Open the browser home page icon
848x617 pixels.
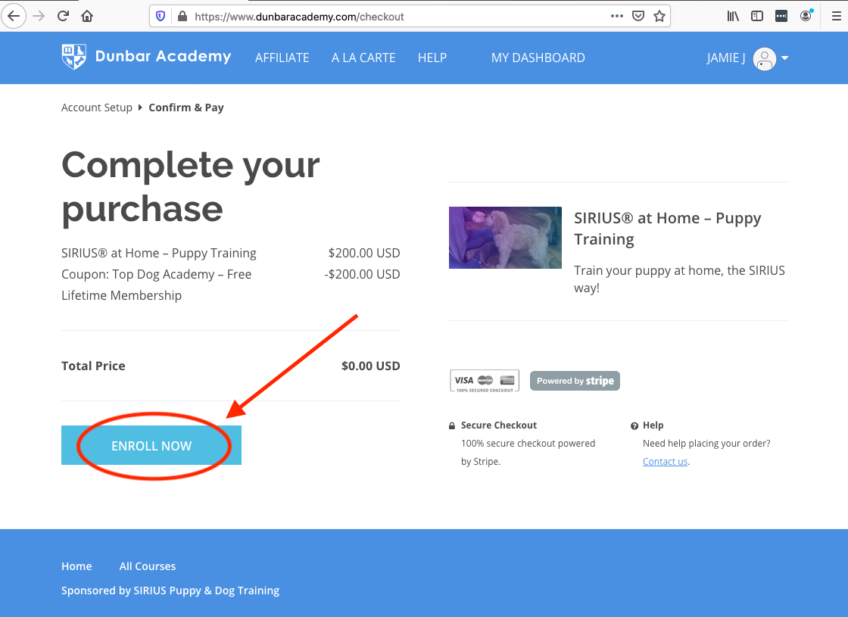(87, 16)
